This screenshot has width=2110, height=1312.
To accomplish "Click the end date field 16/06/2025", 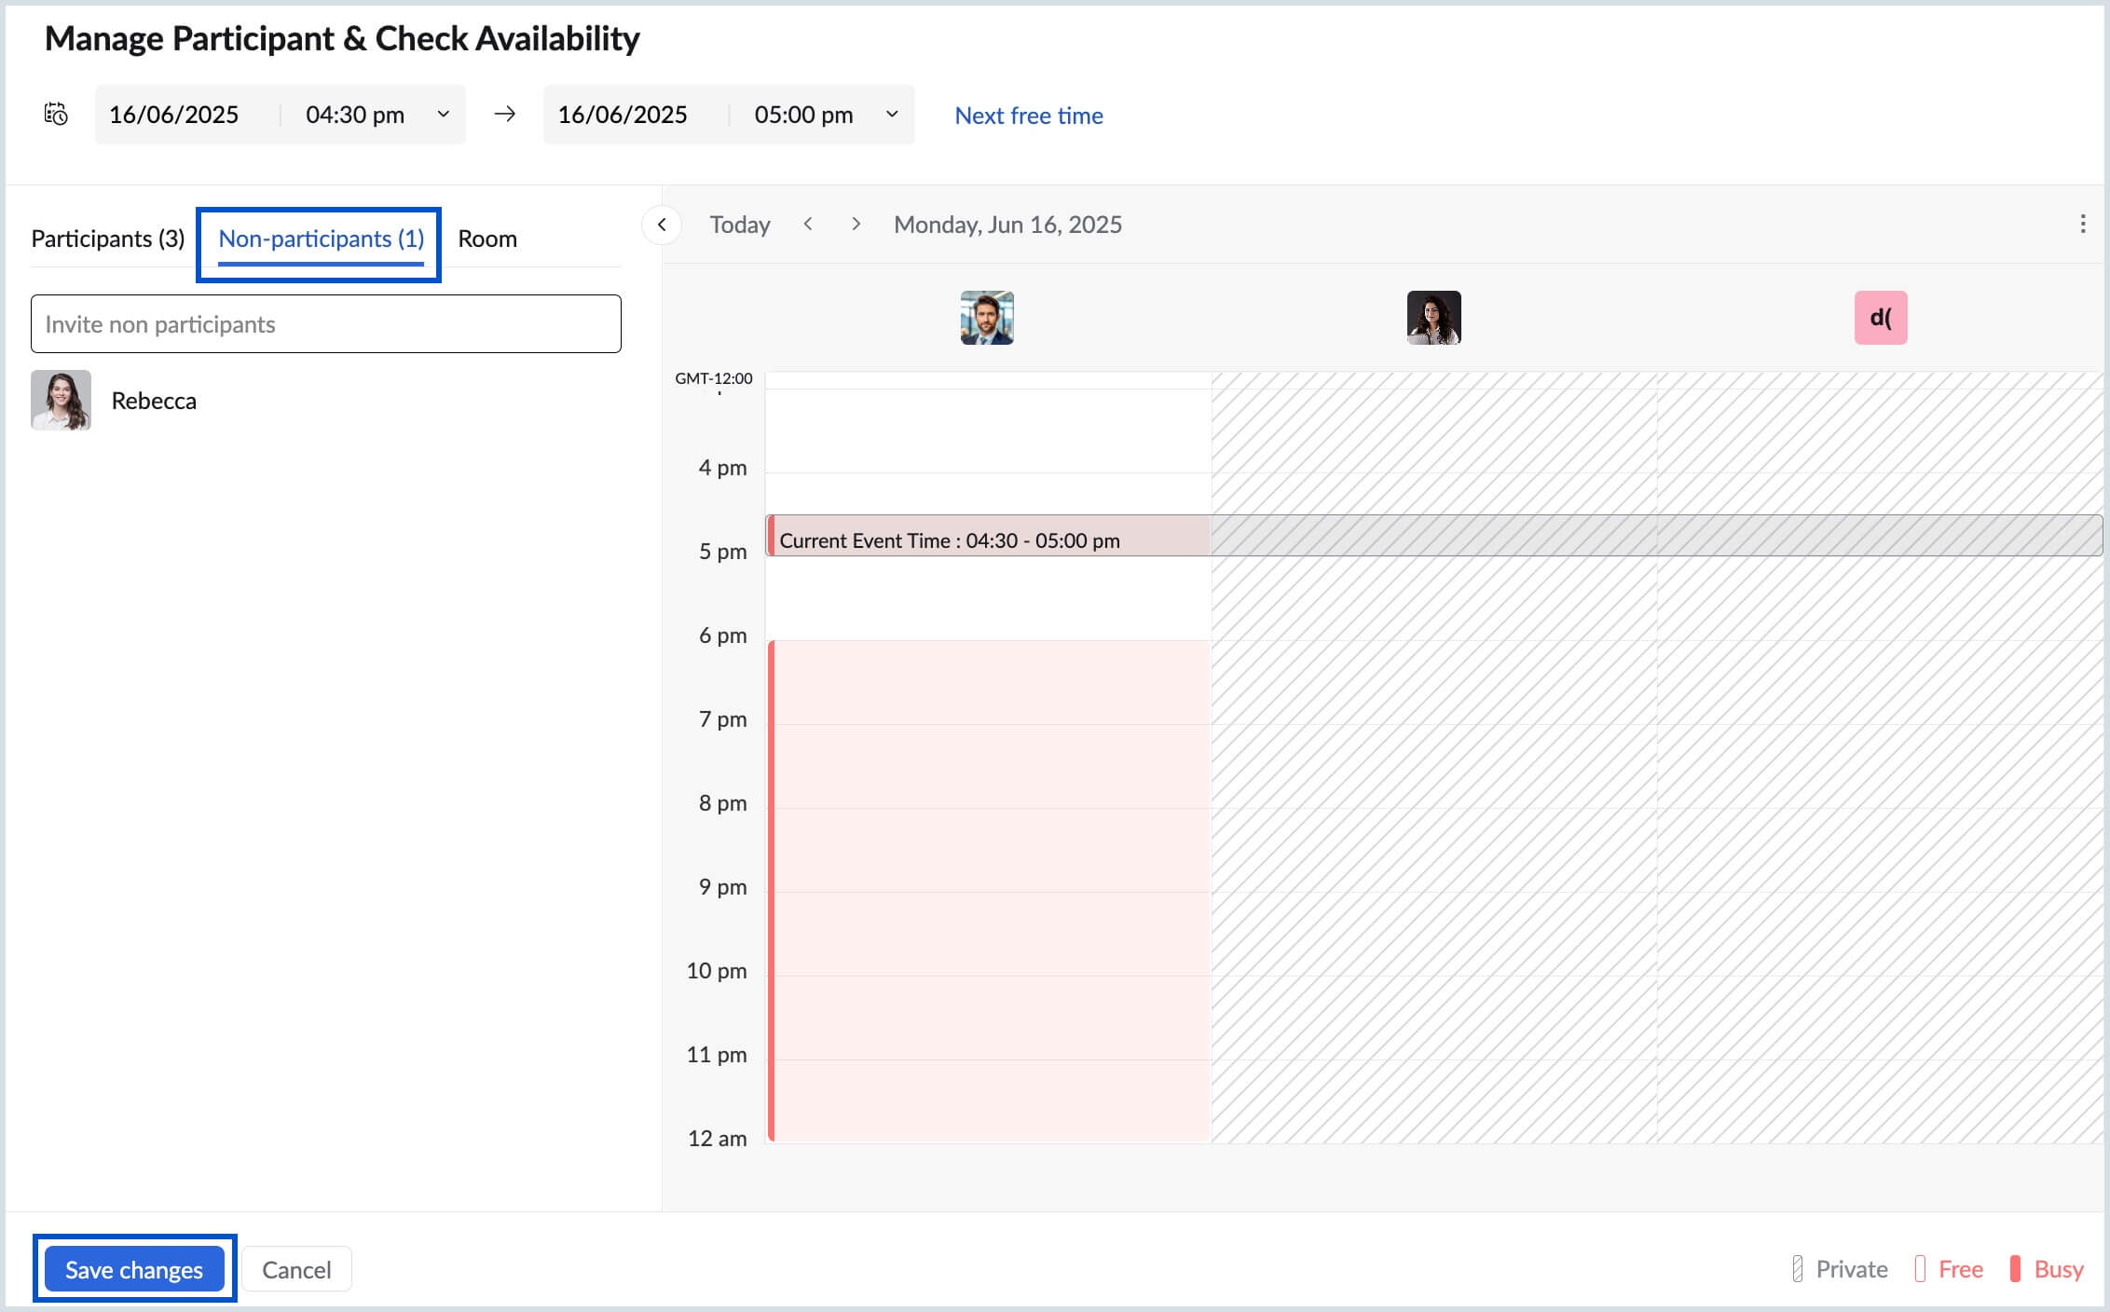I will click(x=623, y=115).
